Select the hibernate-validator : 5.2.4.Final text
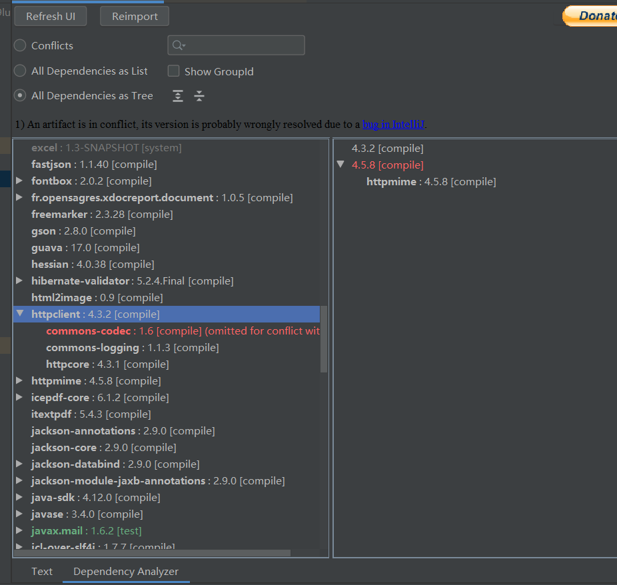Viewport: 617px width, 585px height. [x=133, y=281]
